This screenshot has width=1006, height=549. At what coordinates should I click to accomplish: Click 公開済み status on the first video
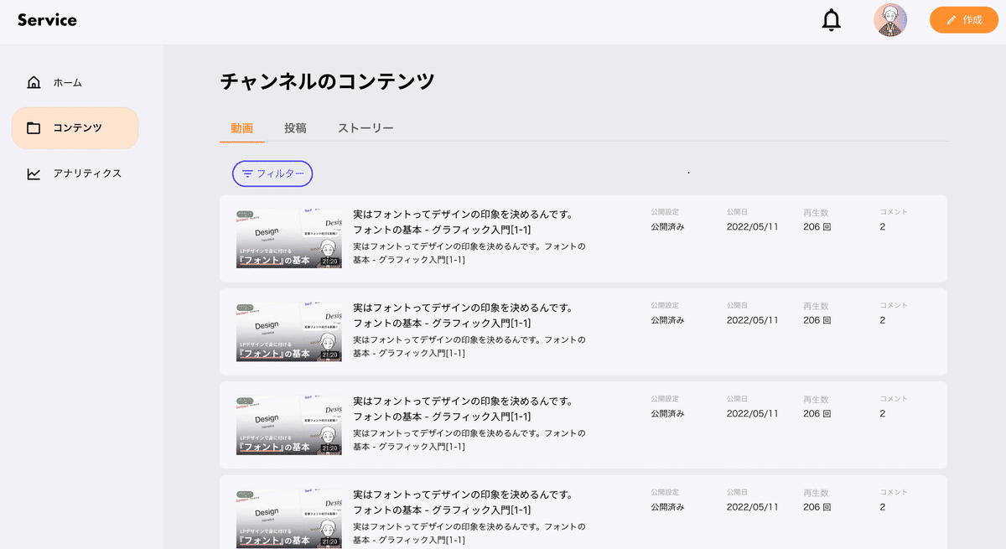coord(667,226)
